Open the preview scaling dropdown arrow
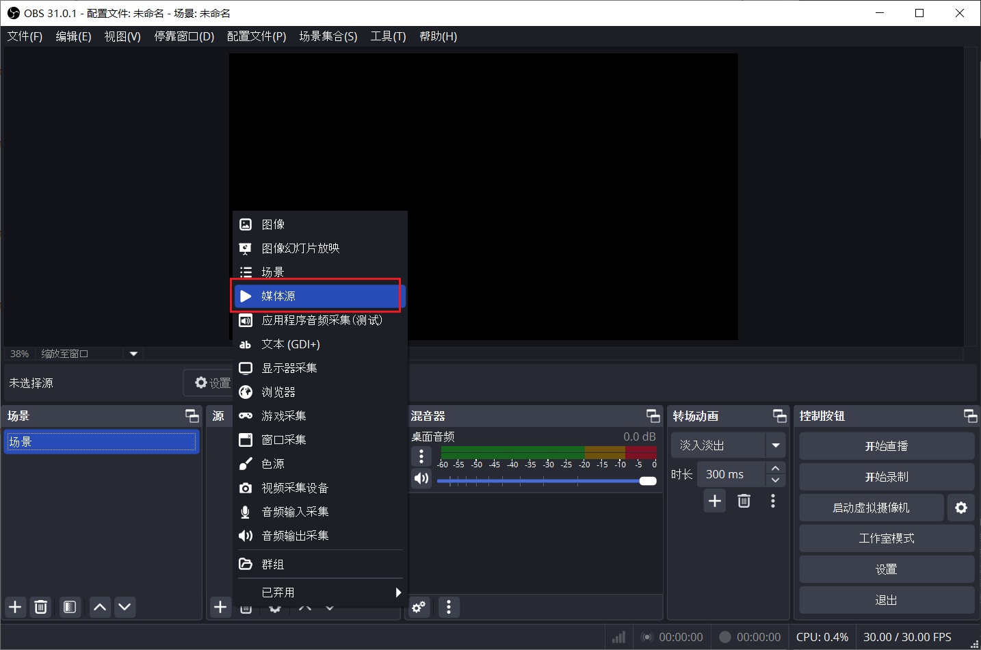This screenshot has width=981, height=650. [133, 354]
